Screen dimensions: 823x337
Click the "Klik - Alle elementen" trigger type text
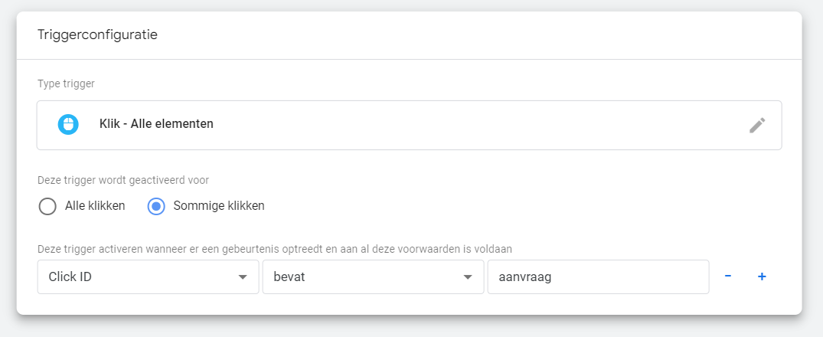click(156, 124)
